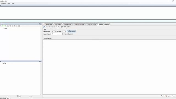Screen dimensions: 176x99
Task: Click into the # Frames value field
Action: point(64,31)
